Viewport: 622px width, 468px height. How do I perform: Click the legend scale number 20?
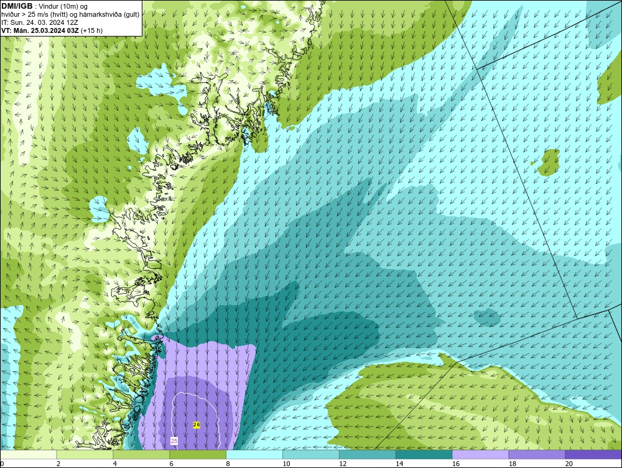[569, 464]
